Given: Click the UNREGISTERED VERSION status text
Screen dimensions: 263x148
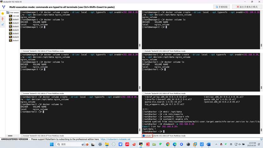Looking at the screenshot, I should (15, 139).
